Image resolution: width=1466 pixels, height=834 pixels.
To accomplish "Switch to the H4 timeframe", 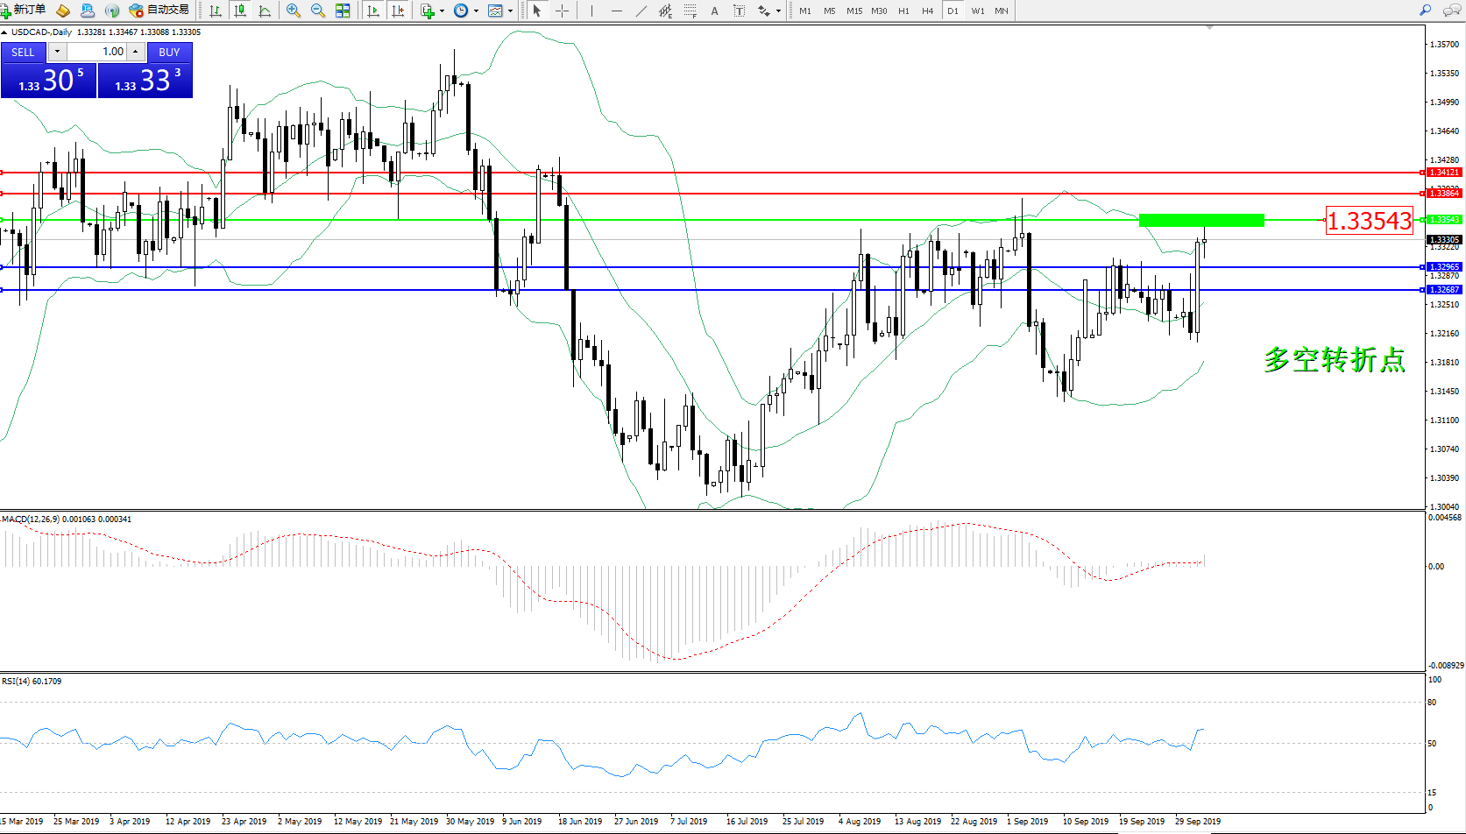I will 927,11.
